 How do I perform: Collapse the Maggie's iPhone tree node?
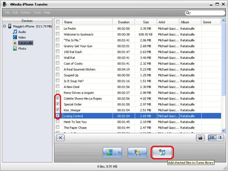[5, 26]
